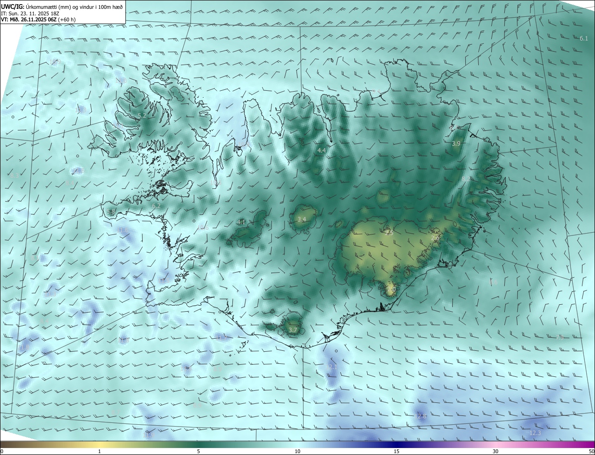Click the 8.3 value off the west coast

tap(14, 176)
